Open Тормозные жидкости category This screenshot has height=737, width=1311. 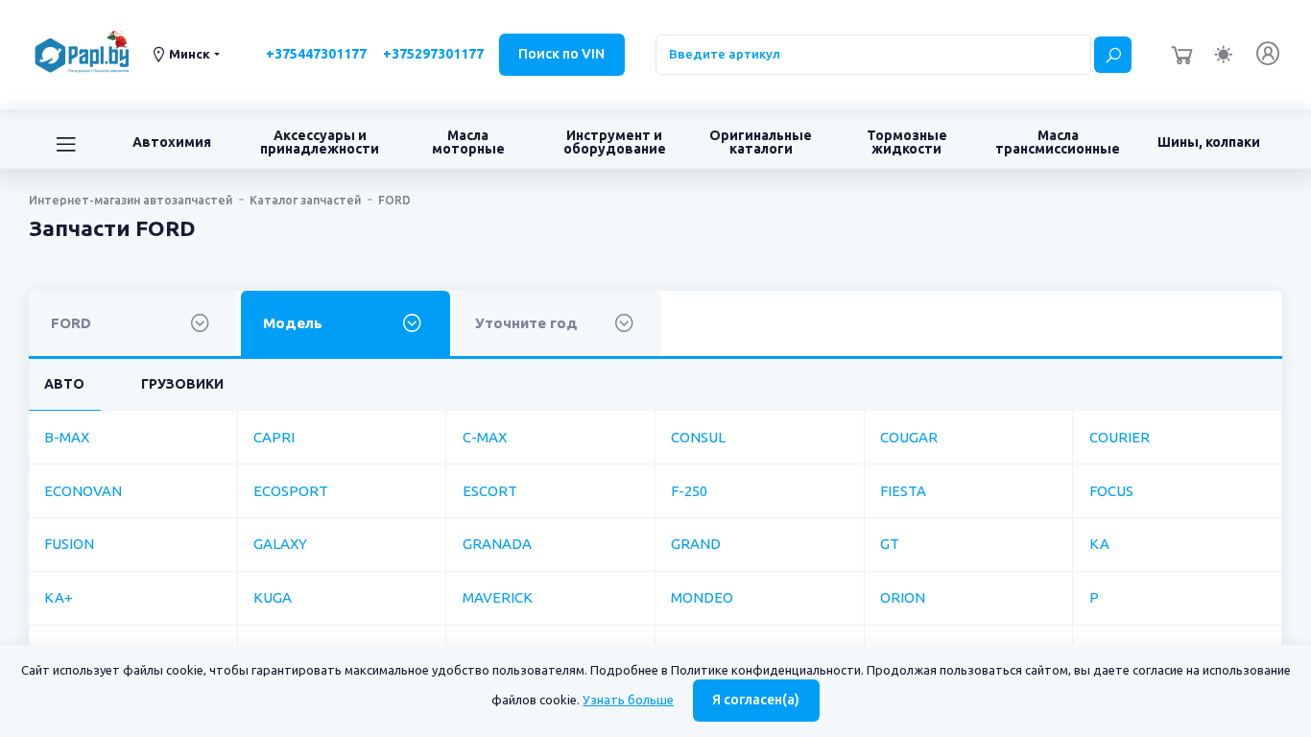coord(907,142)
